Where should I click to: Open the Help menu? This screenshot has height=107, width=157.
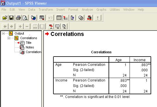(x=141, y=10)
